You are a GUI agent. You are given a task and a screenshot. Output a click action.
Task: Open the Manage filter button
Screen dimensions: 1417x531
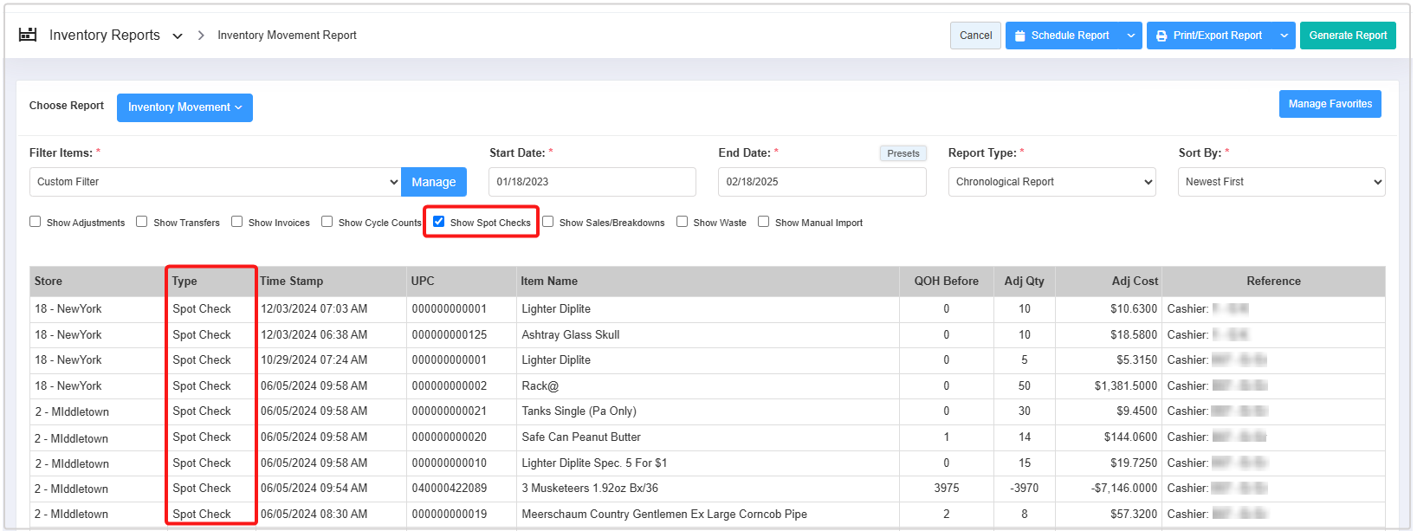[x=433, y=182]
